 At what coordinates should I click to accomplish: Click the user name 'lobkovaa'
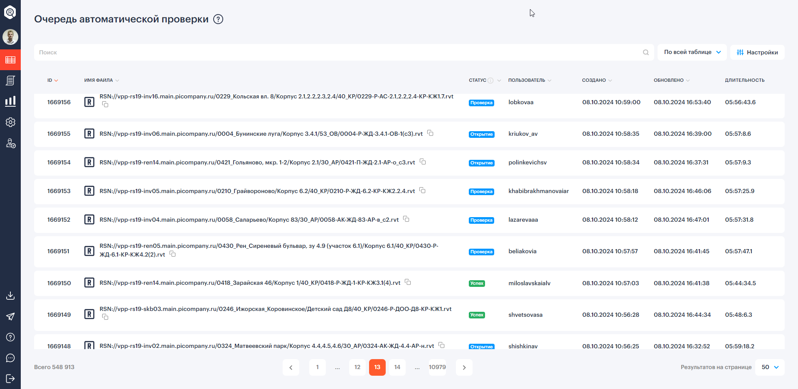(x=521, y=102)
